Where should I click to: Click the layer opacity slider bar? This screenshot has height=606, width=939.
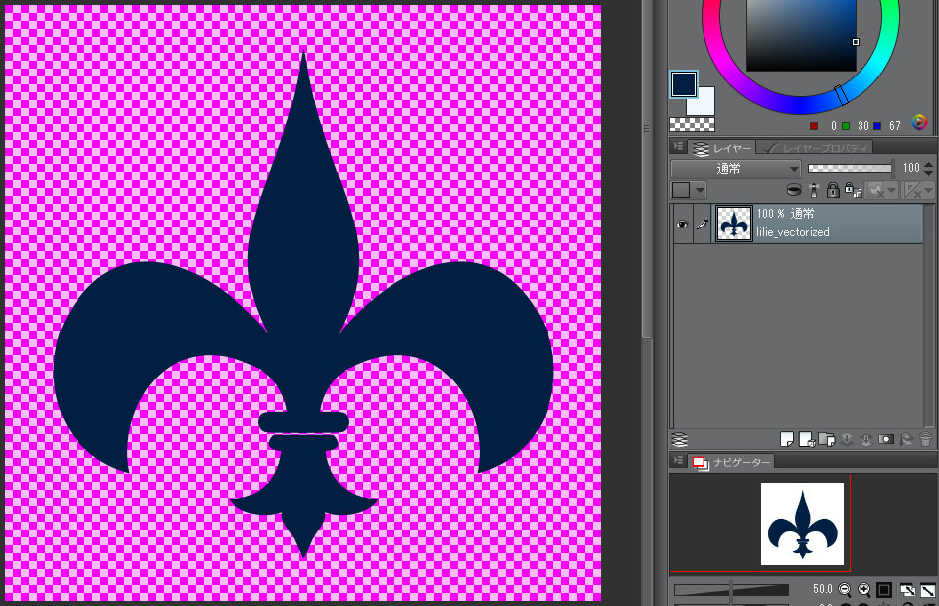(x=850, y=169)
